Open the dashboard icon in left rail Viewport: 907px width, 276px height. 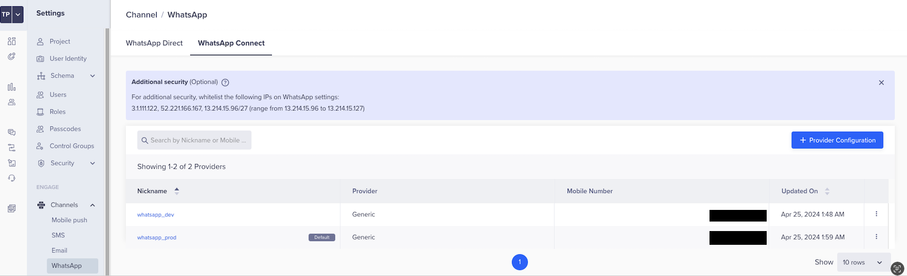point(12,41)
